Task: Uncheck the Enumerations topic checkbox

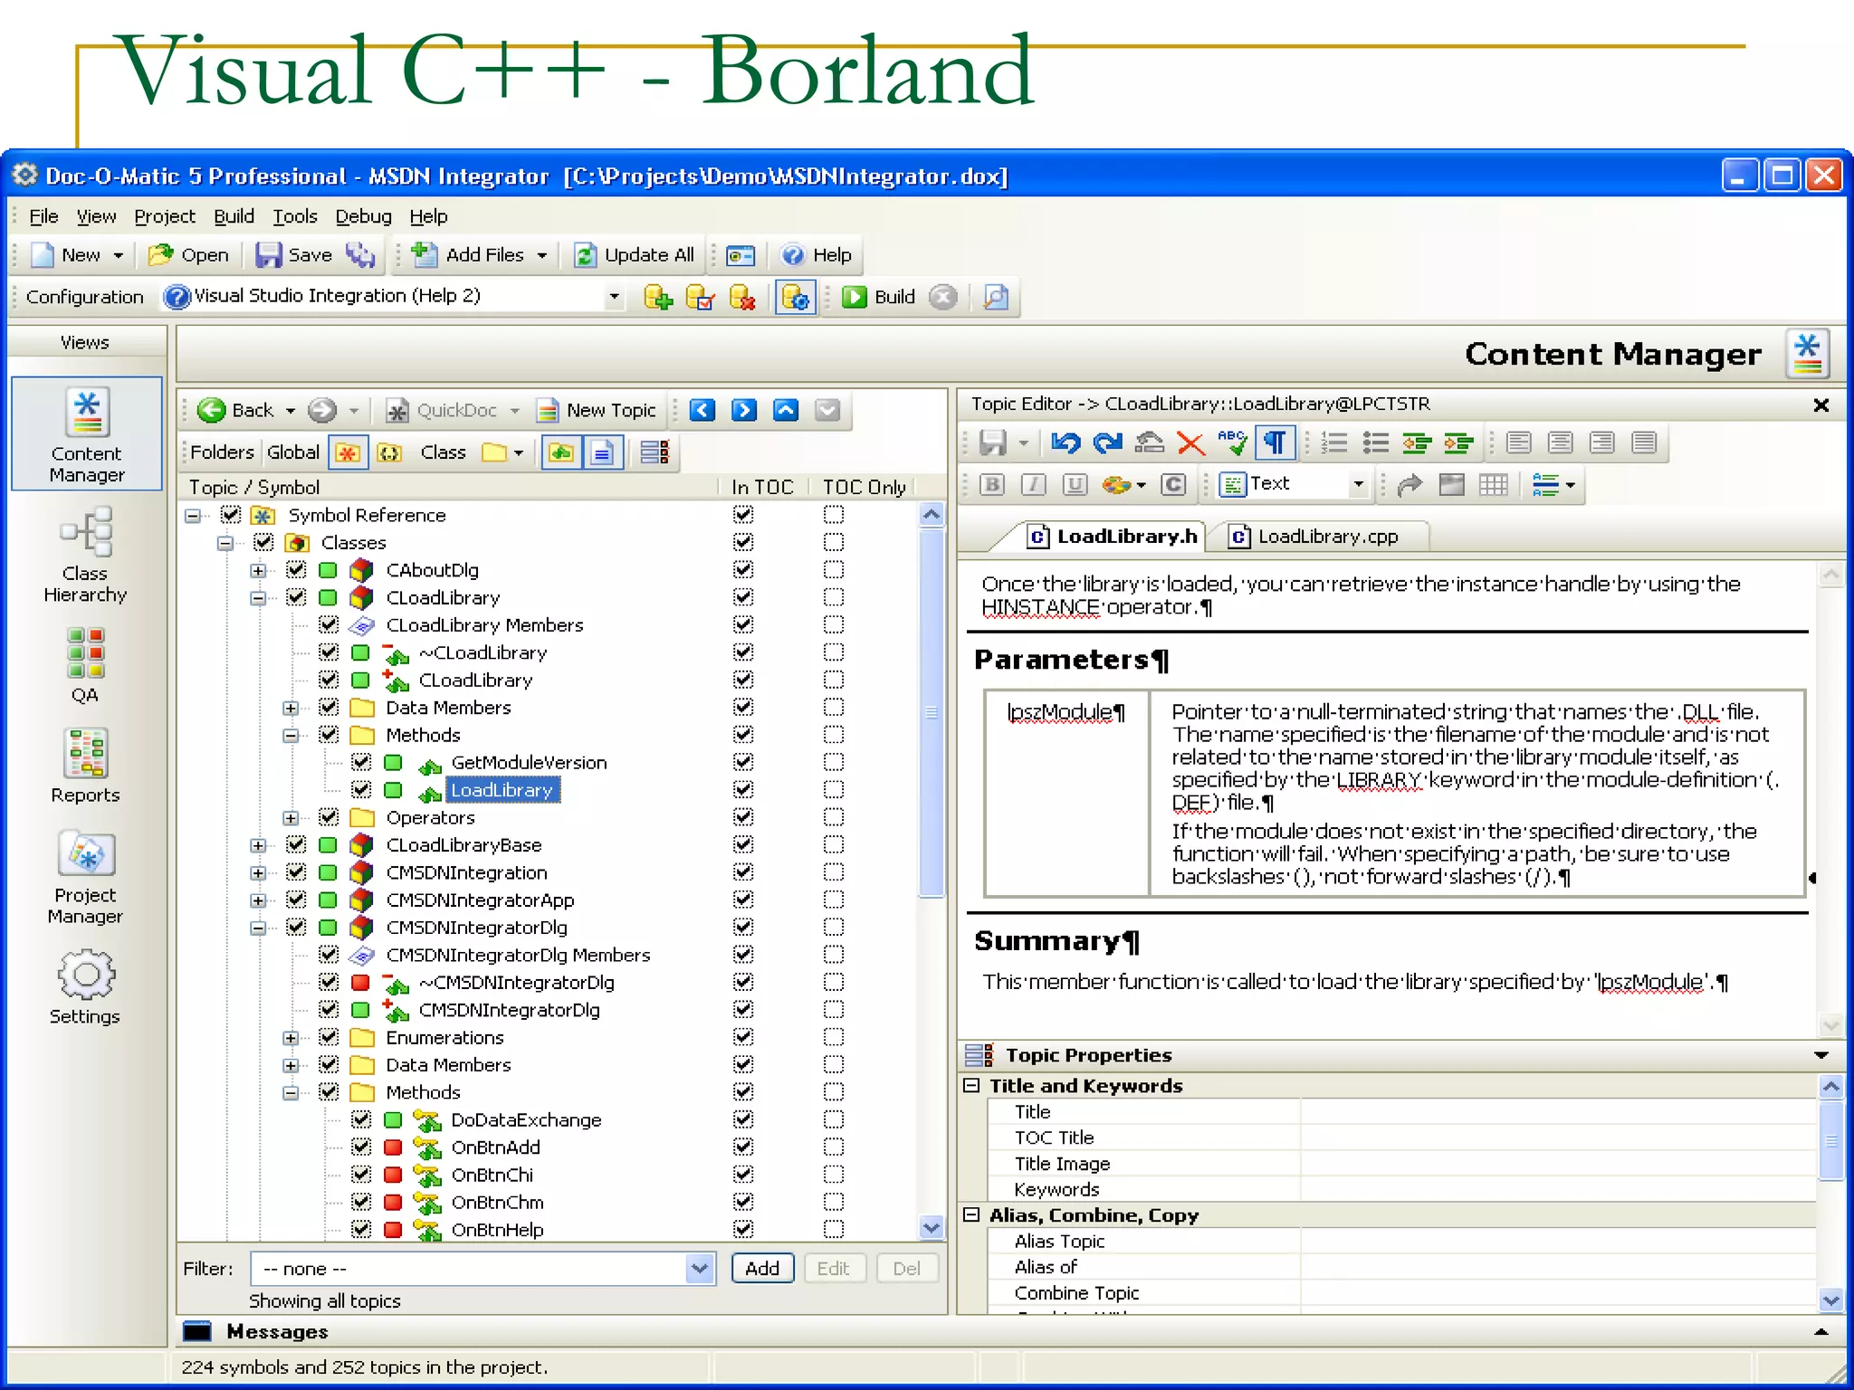Action: pos(329,1036)
